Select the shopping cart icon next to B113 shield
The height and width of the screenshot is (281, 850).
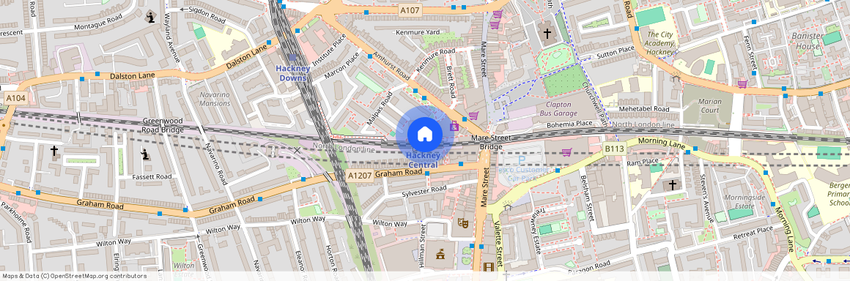pyautogui.click(x=566, y=152)
